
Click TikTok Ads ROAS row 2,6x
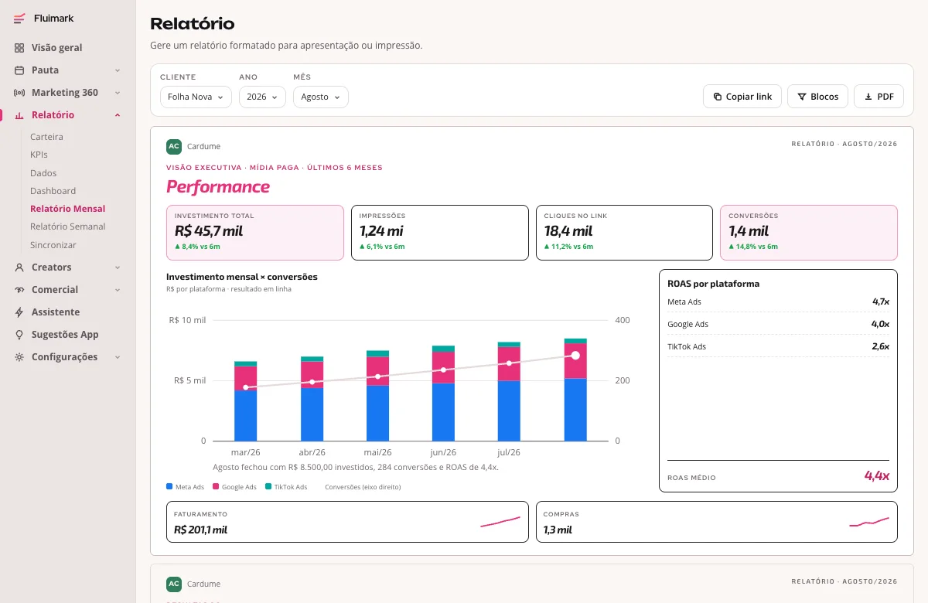778,346
